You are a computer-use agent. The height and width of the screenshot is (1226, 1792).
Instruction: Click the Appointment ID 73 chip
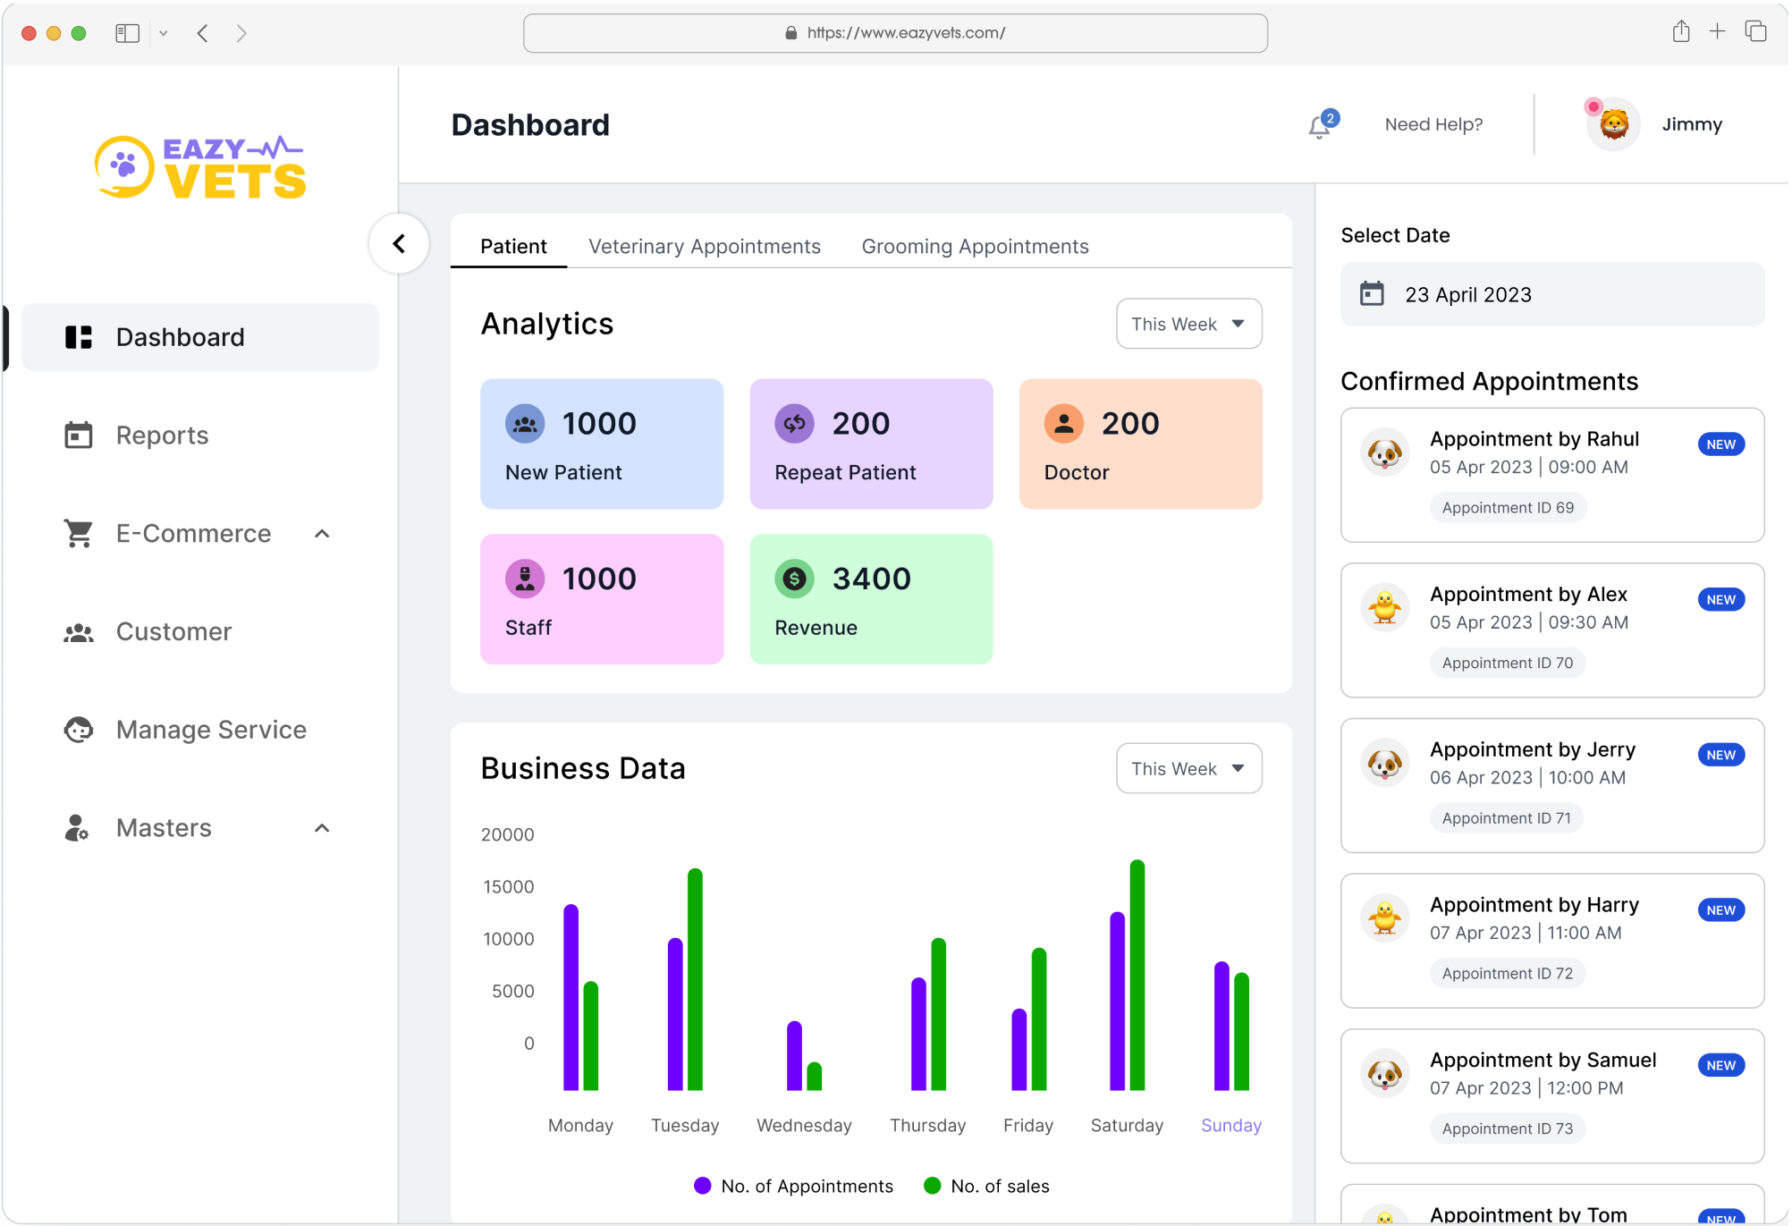[1508, 1129]
